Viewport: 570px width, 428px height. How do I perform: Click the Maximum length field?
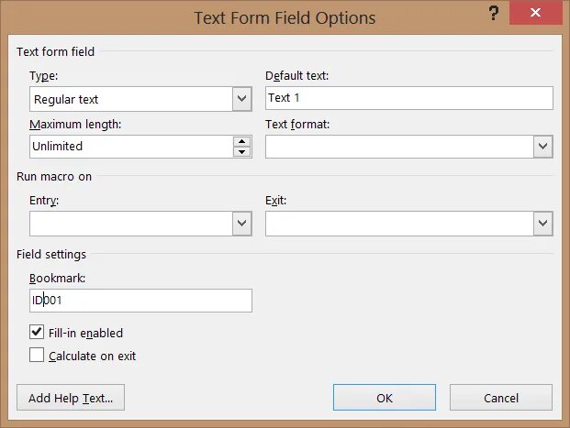click(130, 147)
